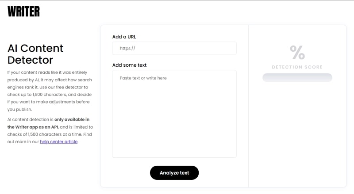Screen dimensions: 354x194
Task: Click the 'engines rank it' text line
Action: (x=48, y=87)
